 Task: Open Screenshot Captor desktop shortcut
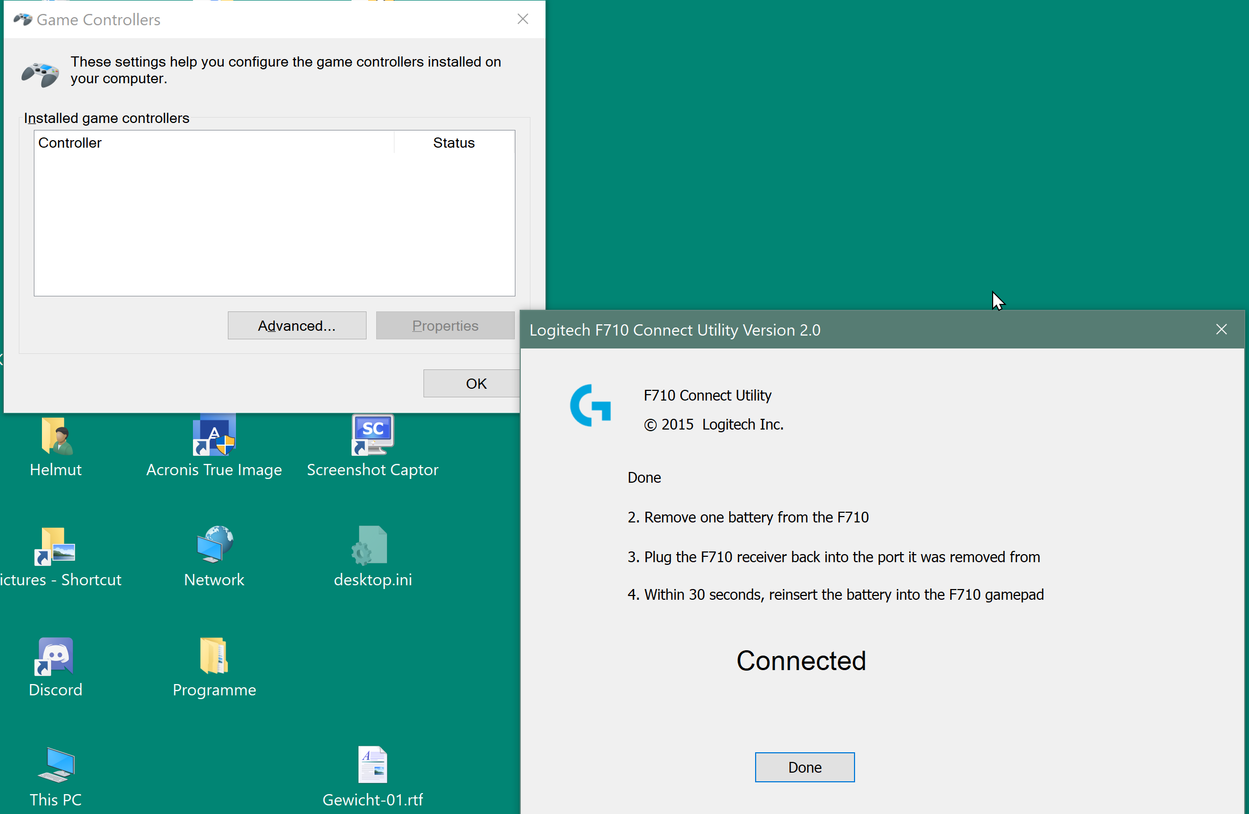point(372,436)
